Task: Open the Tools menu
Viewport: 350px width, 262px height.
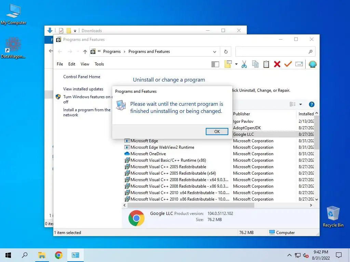Action: pos(99,64)
